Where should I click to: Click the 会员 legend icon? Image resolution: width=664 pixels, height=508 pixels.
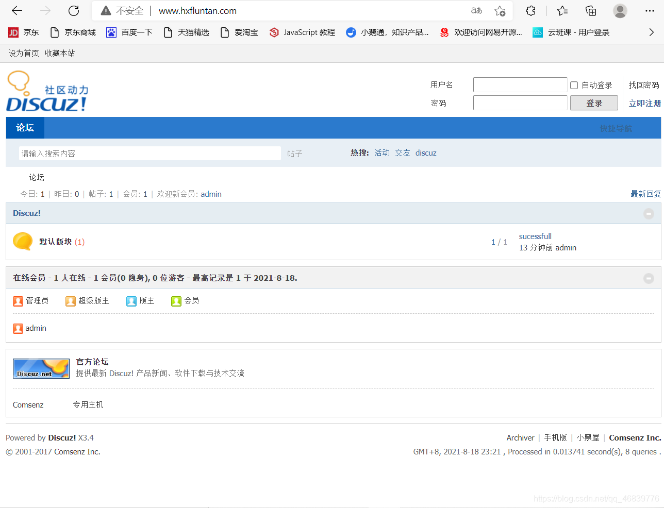176,301
